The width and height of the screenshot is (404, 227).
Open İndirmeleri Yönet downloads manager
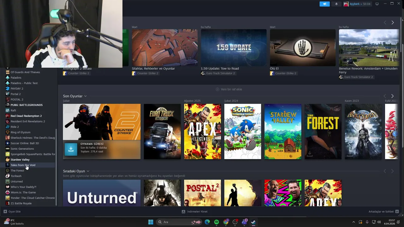197,212
